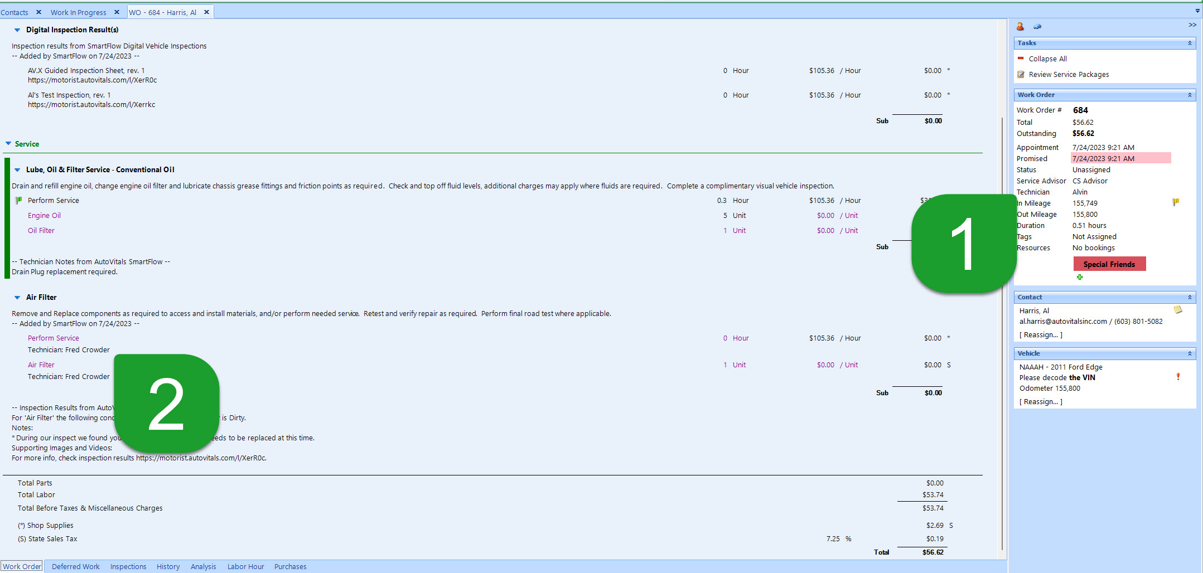This screenshot has width=1203, height=573.
Task: Click the AV.X Guided Inspection Sheet line
Action: pyautogui.click(x=86, y=71)
